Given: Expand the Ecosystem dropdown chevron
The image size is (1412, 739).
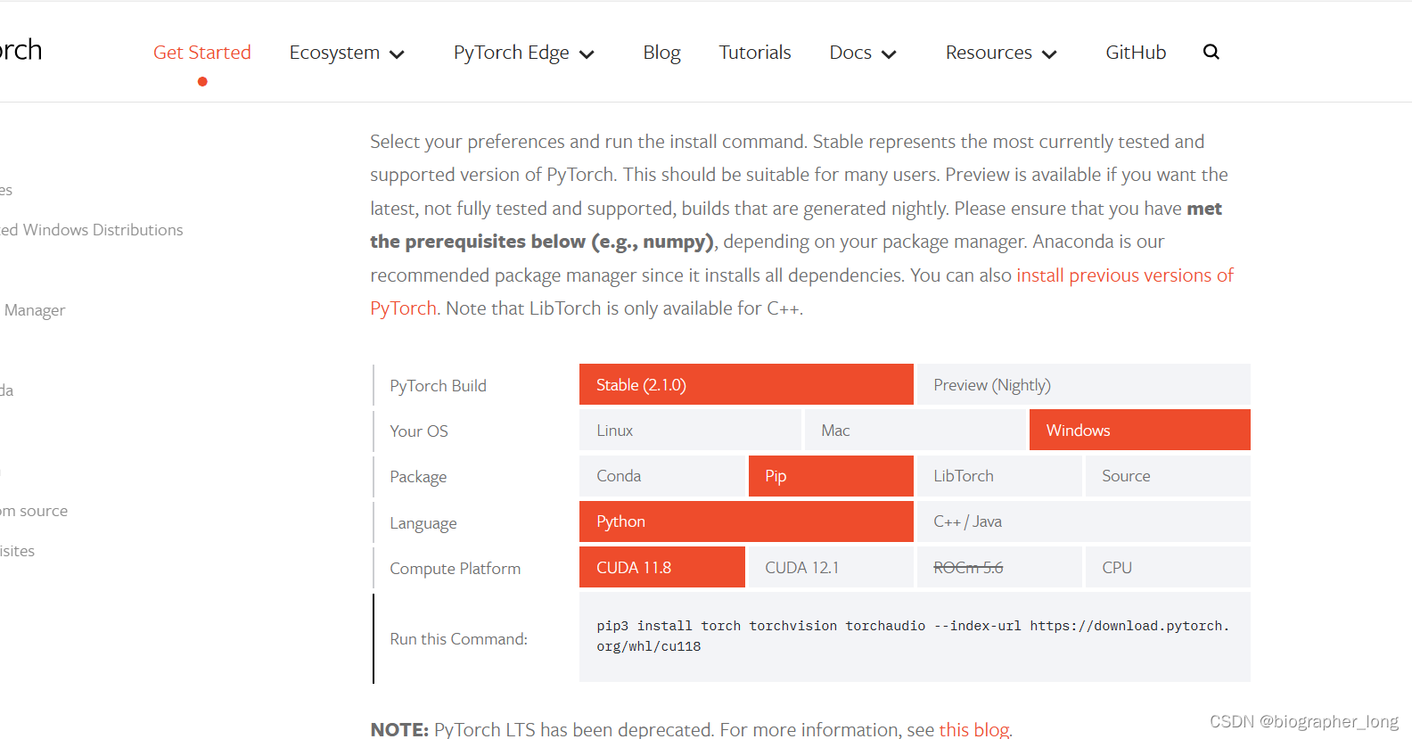Looking at the screenshot, I should pyautogui.click(x=398, y=54).
